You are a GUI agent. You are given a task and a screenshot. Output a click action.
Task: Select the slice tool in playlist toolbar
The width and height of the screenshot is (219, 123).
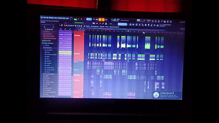(x=75, y=26)
